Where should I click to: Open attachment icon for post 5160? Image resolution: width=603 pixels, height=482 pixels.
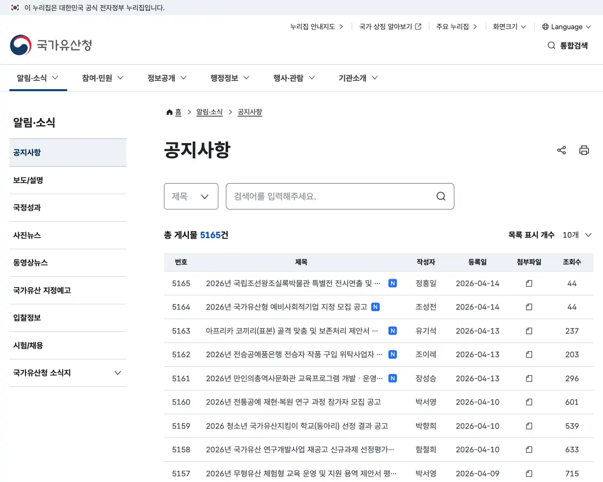(529, 402)
